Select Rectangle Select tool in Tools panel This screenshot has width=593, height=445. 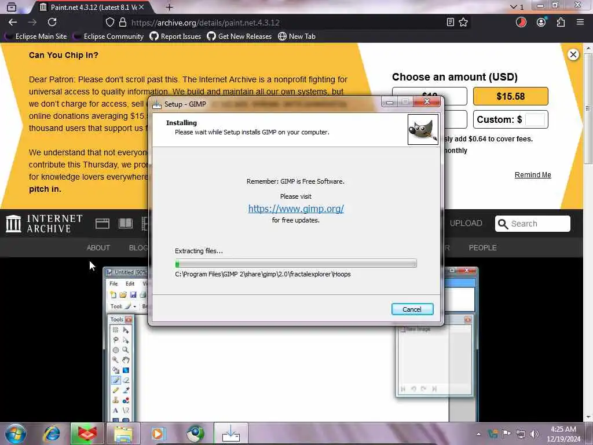click(x=116, y=330)
